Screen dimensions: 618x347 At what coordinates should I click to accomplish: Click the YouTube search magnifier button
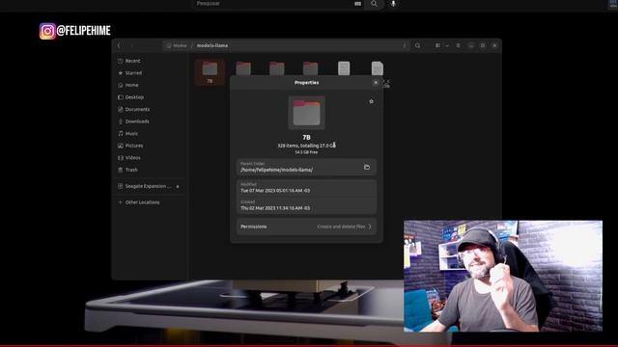tap(374, 4)
